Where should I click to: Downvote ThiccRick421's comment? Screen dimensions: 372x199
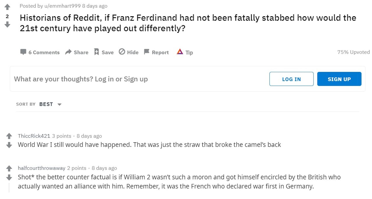point(9,145)
